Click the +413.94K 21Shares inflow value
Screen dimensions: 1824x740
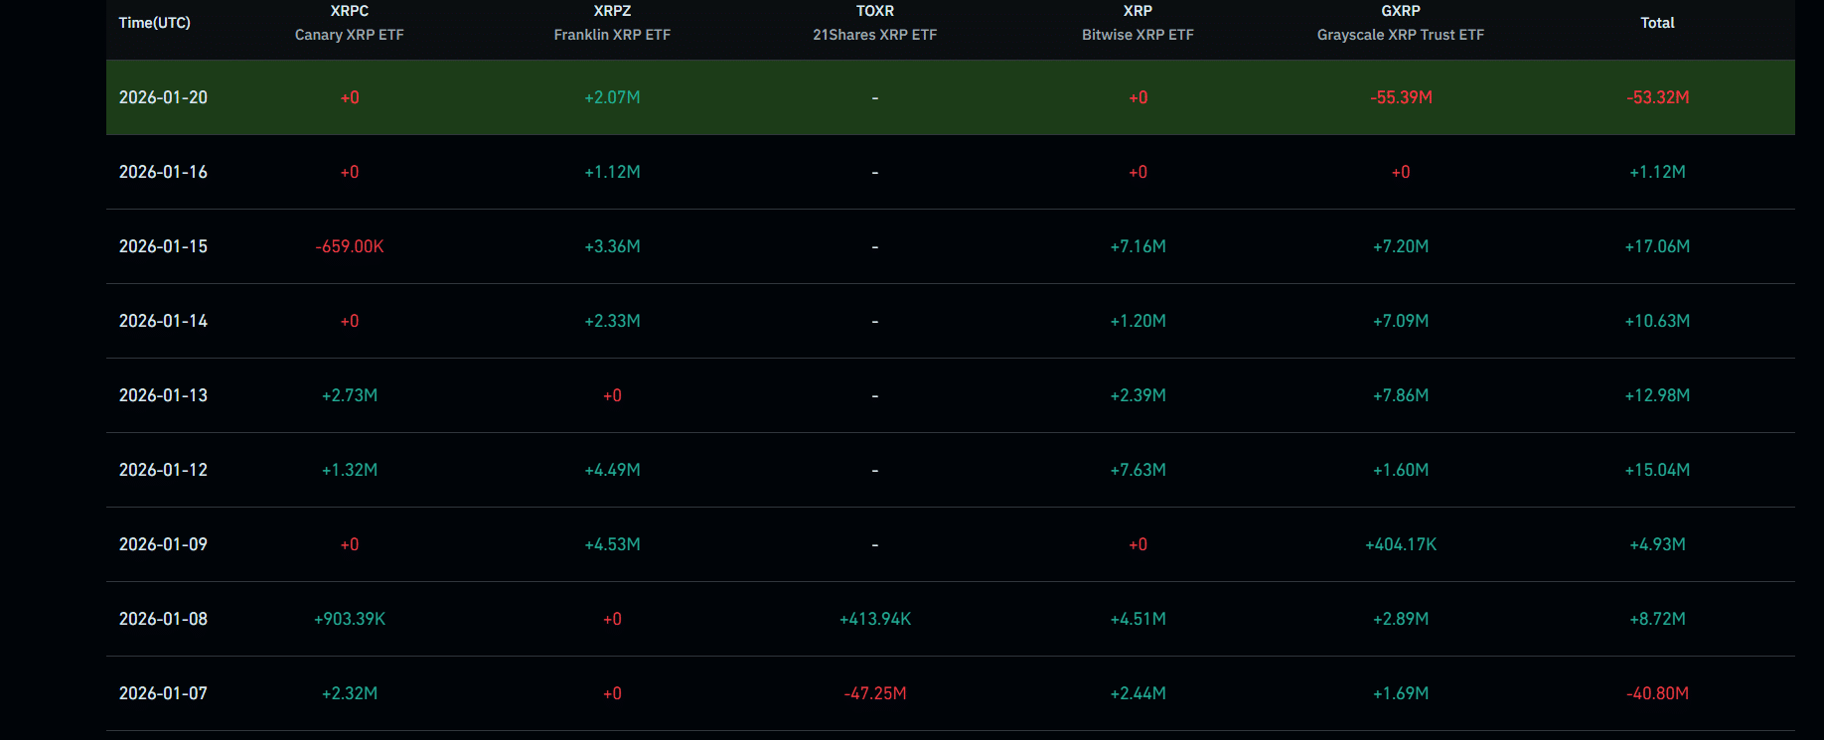coord(875,619)
